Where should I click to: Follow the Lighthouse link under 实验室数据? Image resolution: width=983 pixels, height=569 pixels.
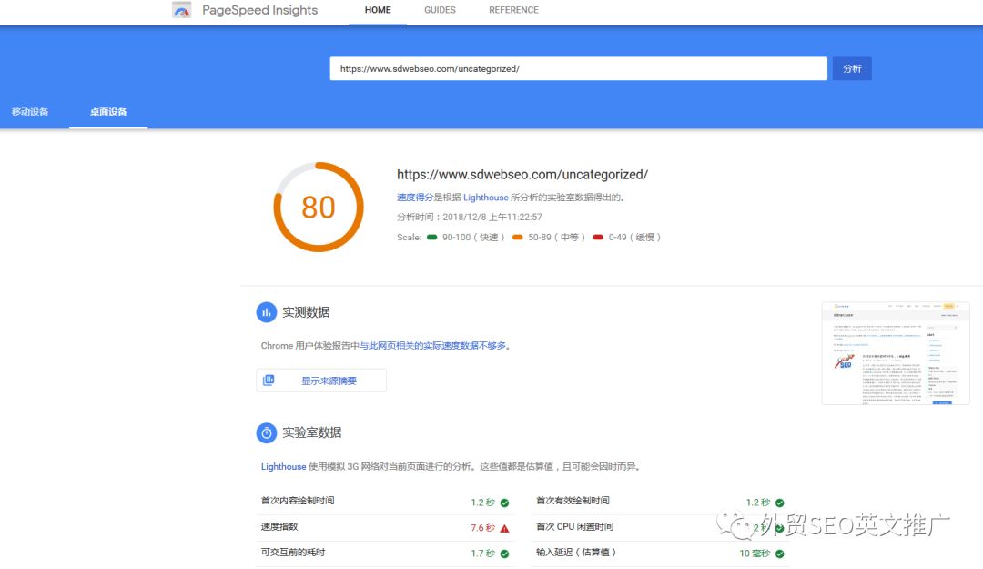tap(283, 467)
